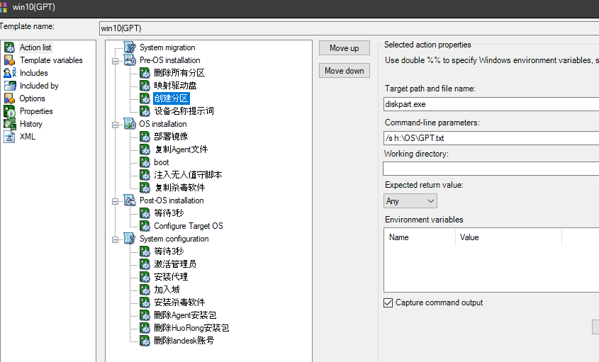Click the System configuration section icon
Screen dimensions: 599x362
[130, 239]
